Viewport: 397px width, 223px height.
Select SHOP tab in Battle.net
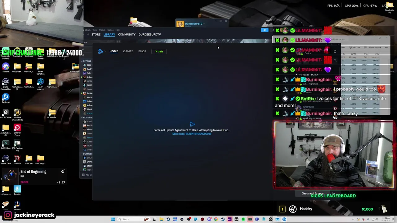coord(142,51)
